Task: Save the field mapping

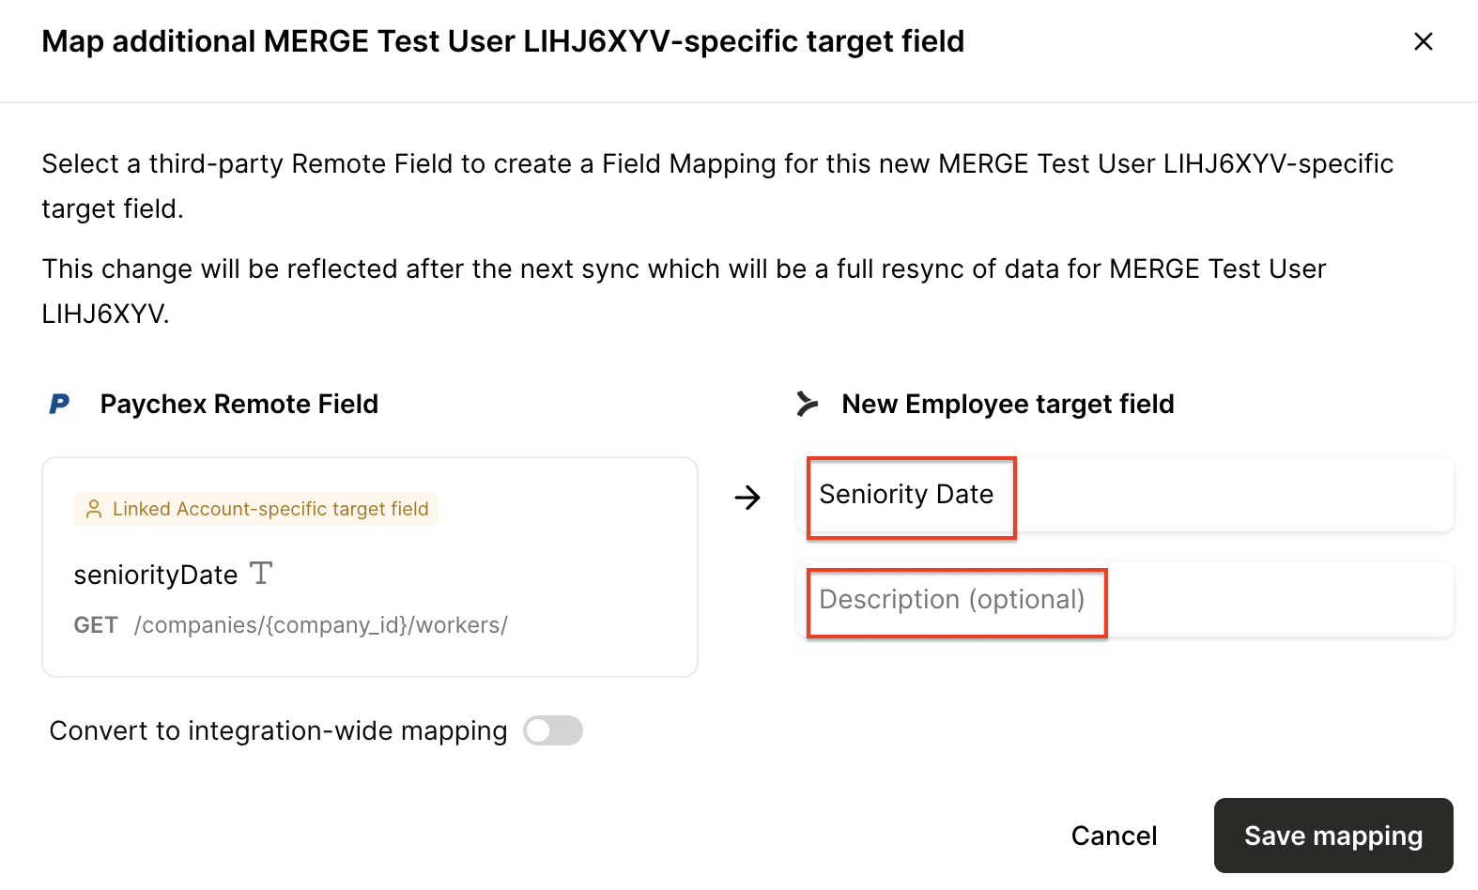Action: pyautogui.click(x=1332, y=836)
